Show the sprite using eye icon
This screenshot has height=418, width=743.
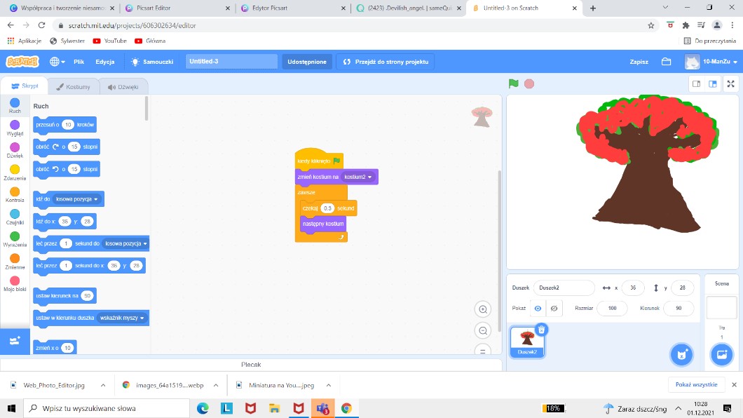(538, 308)
